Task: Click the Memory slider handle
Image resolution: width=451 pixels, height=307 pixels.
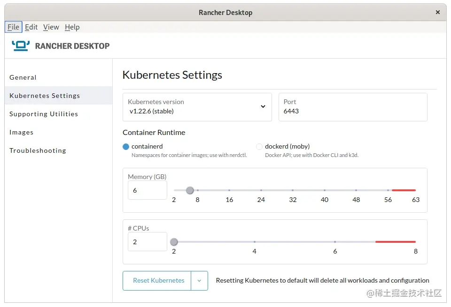Action: tap(190, 190)
